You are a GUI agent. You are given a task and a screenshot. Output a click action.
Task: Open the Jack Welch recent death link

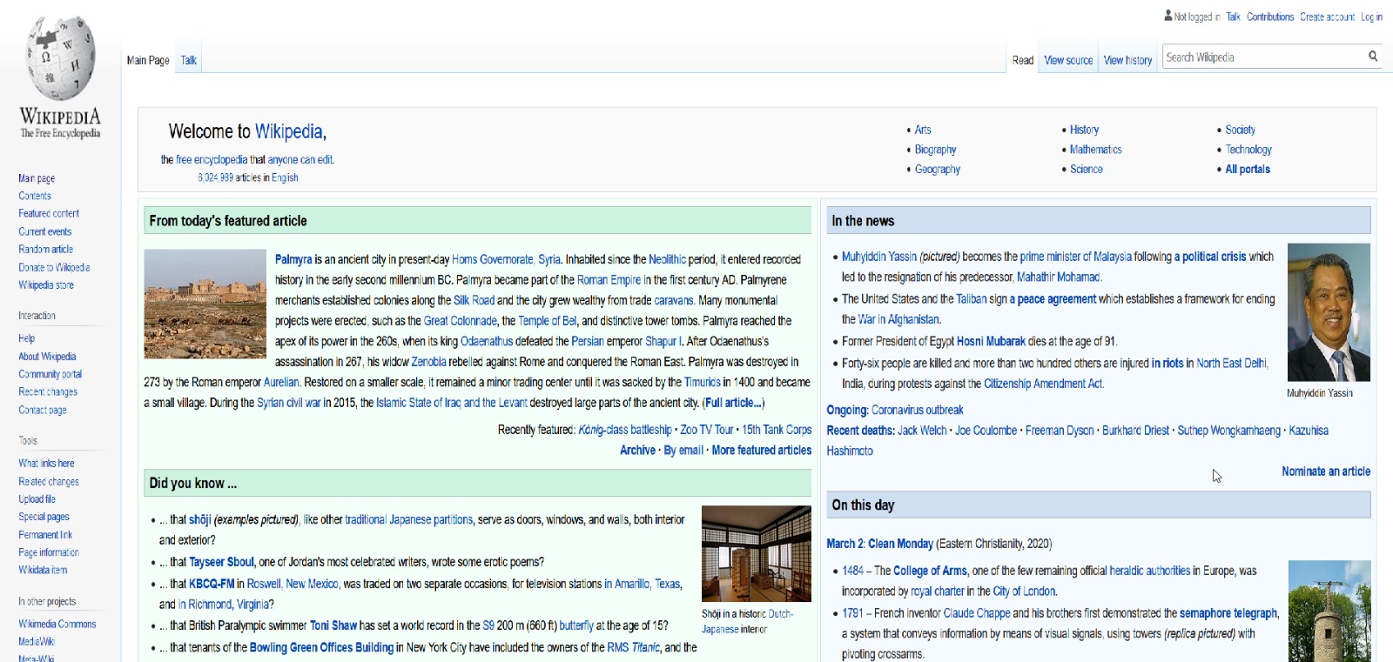(x=922, y=431)
